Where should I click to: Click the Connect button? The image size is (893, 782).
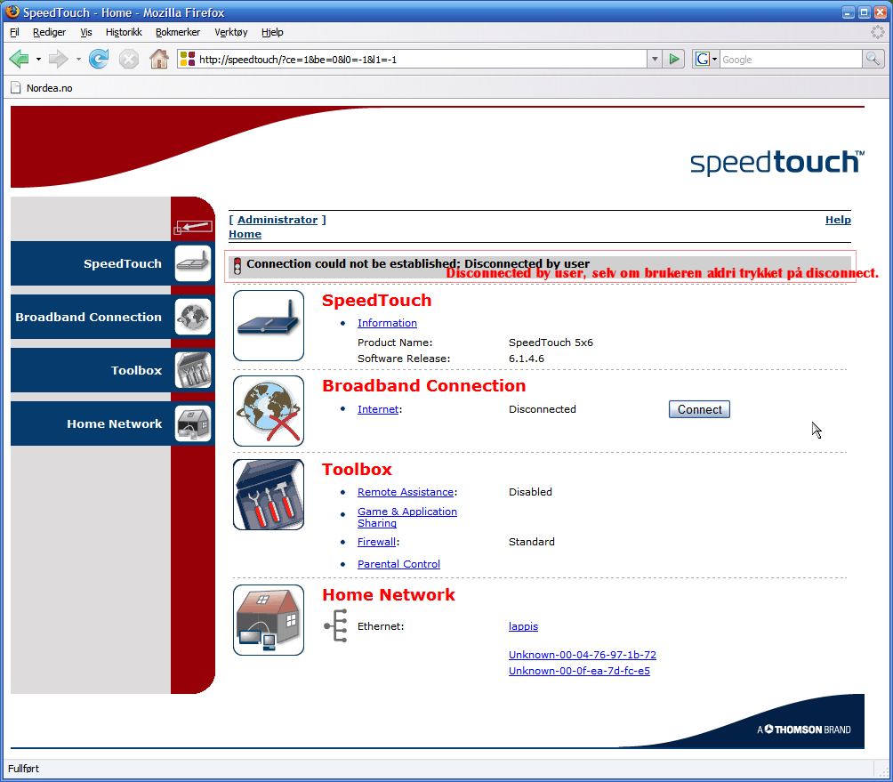click(699, 409)
